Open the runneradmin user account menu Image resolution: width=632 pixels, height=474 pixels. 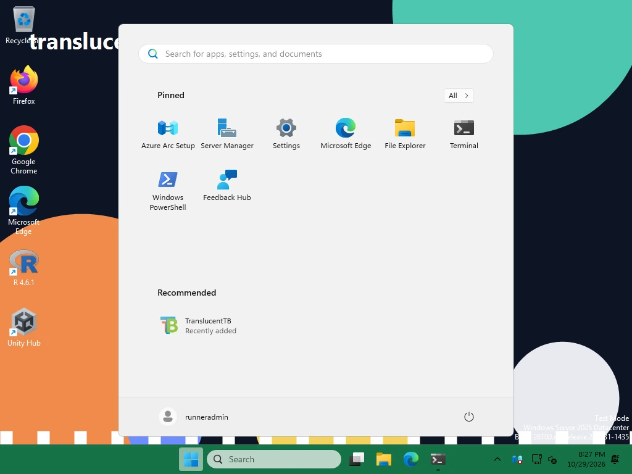[194, 417]
